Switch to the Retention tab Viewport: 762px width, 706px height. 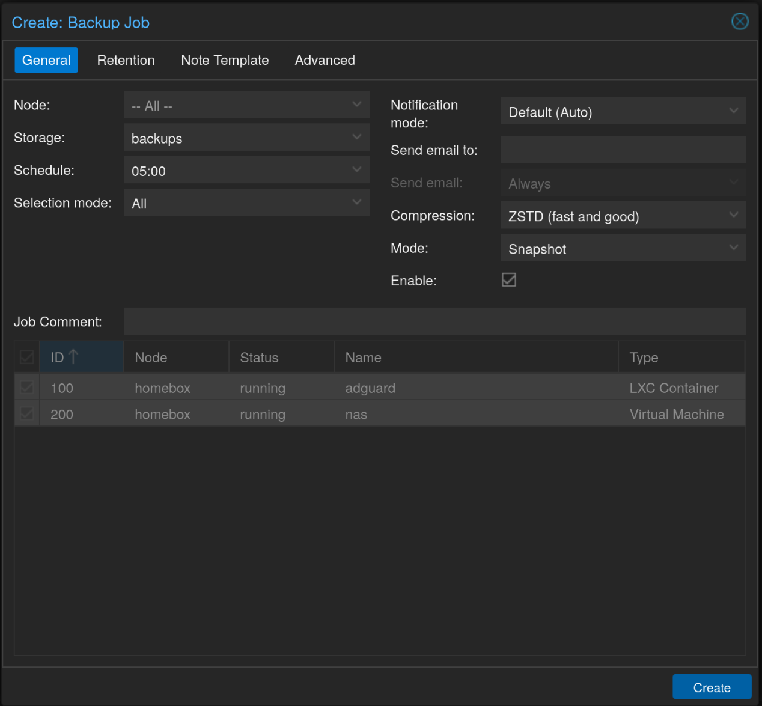point(126,60)
